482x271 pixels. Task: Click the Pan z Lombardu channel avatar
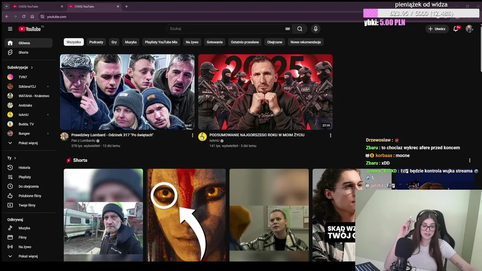[x=64, y=137]
